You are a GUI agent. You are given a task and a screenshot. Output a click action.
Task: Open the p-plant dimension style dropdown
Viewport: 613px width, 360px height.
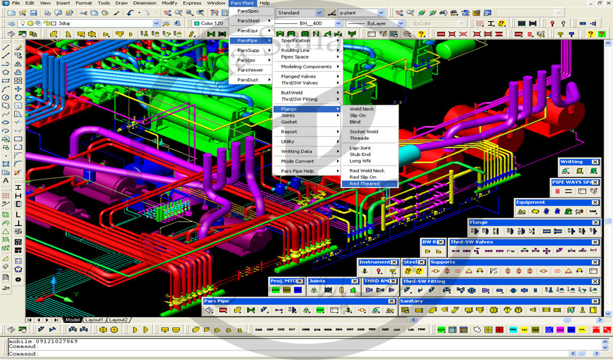point(381,13)
